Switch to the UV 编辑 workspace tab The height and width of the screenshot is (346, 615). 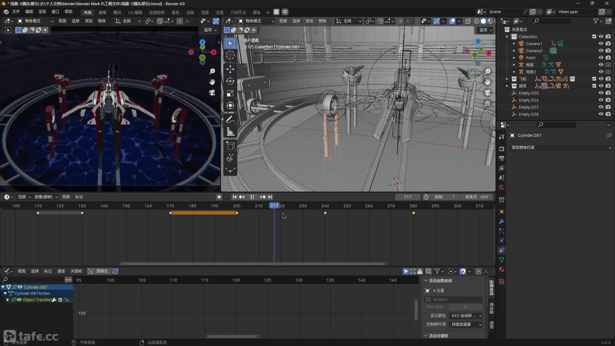(x=135, y=12)
